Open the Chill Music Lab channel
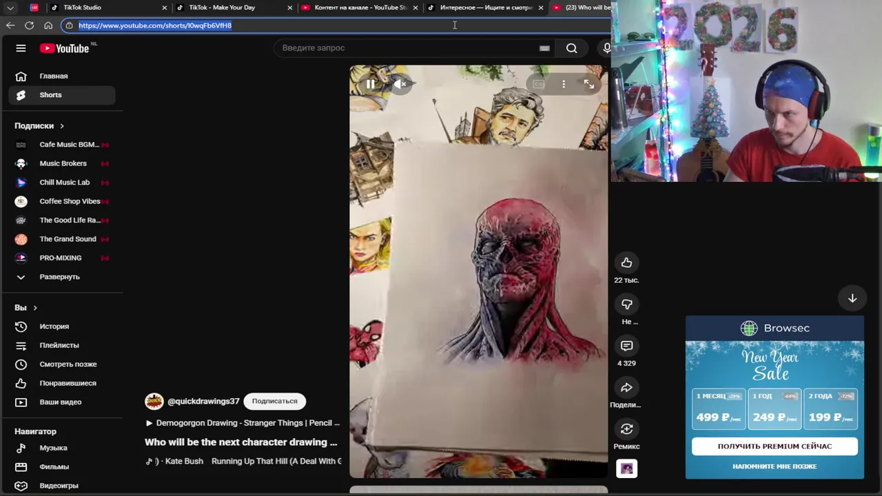882x496 pixels. click(x=62, y=183)
